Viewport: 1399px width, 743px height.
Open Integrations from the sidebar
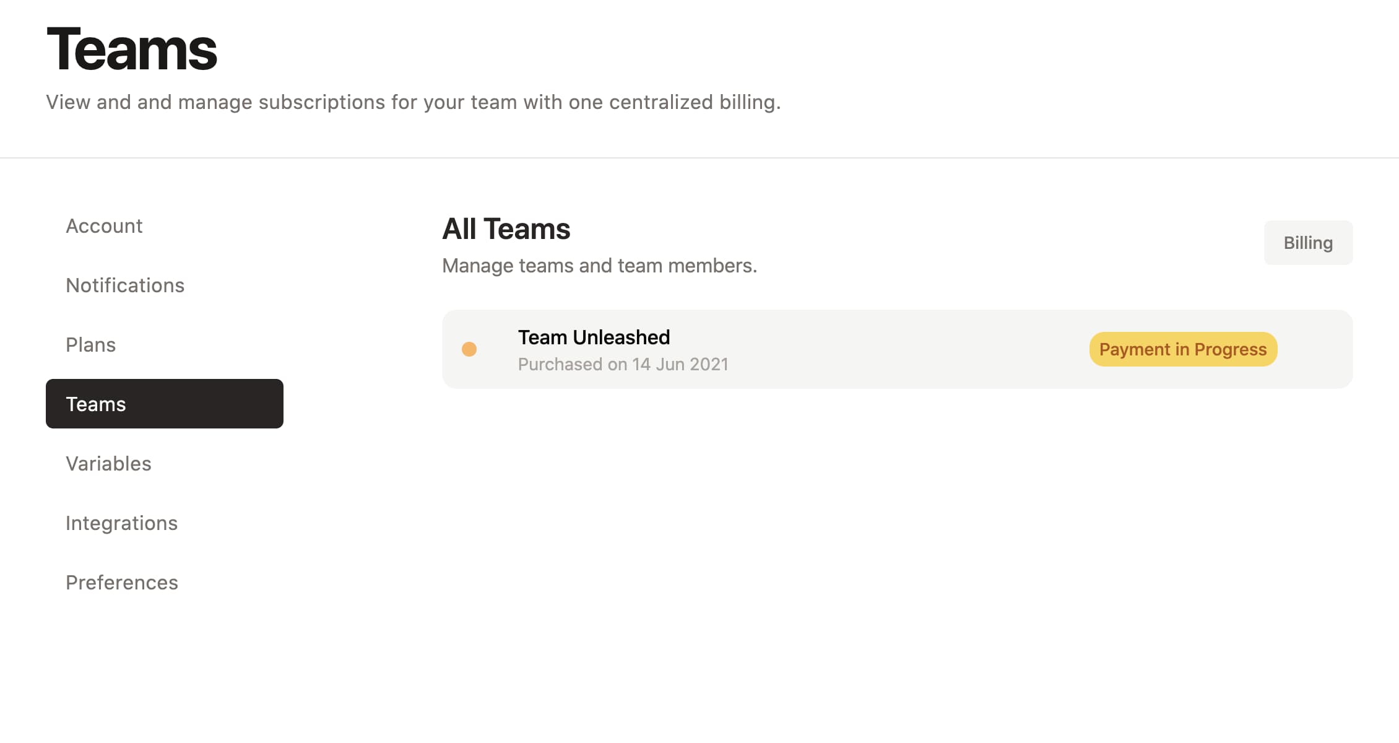click(x=121, y=523)
